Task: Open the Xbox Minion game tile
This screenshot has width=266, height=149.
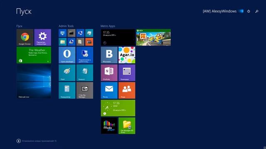Action: 153,37
